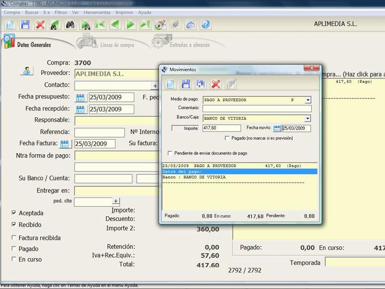
Task: Delete movement with red X in Movimientos
Action: 216,84
